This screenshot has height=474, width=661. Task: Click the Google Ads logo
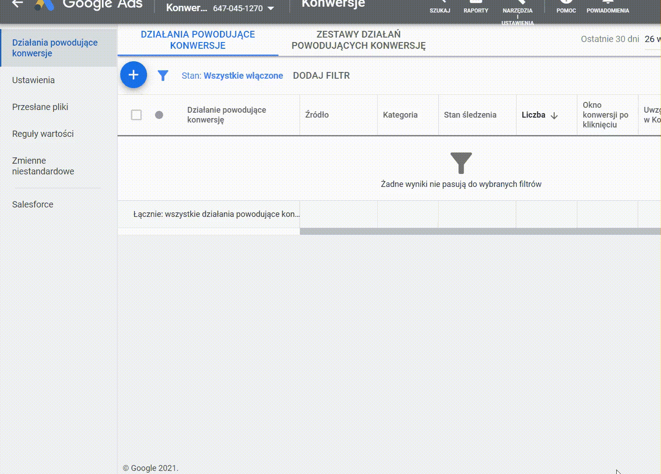point(45,5)
